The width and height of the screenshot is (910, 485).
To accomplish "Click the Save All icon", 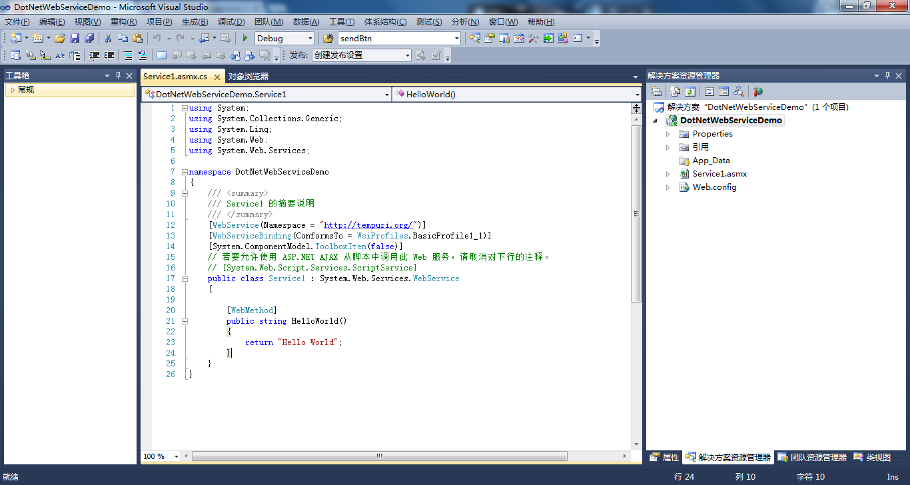I will tap(89, 38).
